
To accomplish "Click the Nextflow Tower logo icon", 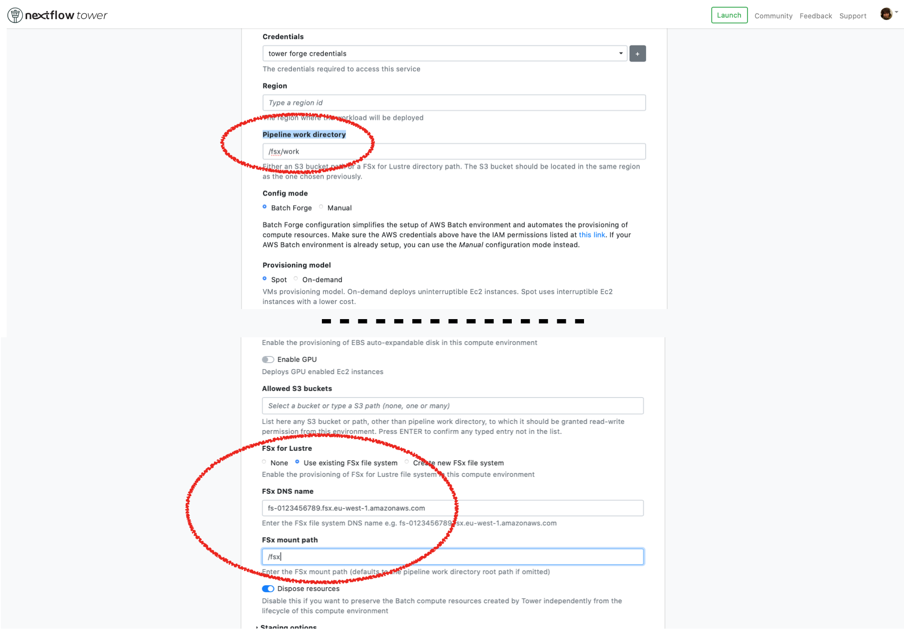I will coord(15,15).
